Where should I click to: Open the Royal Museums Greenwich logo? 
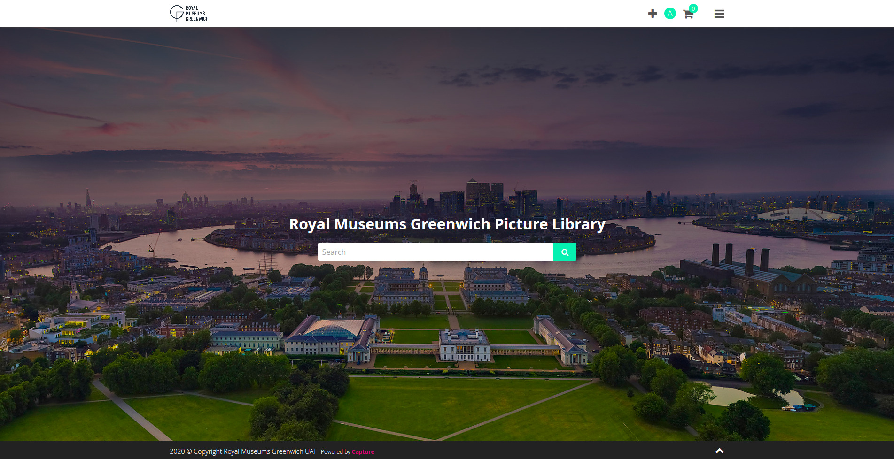[189, 14]
